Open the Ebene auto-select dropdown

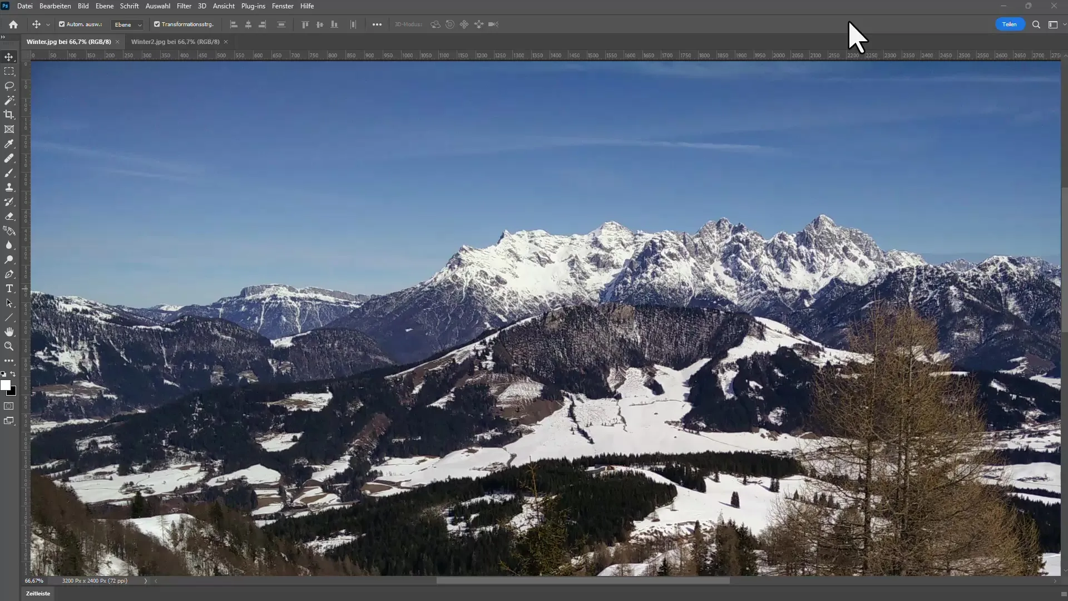click(x=128, y=24)
